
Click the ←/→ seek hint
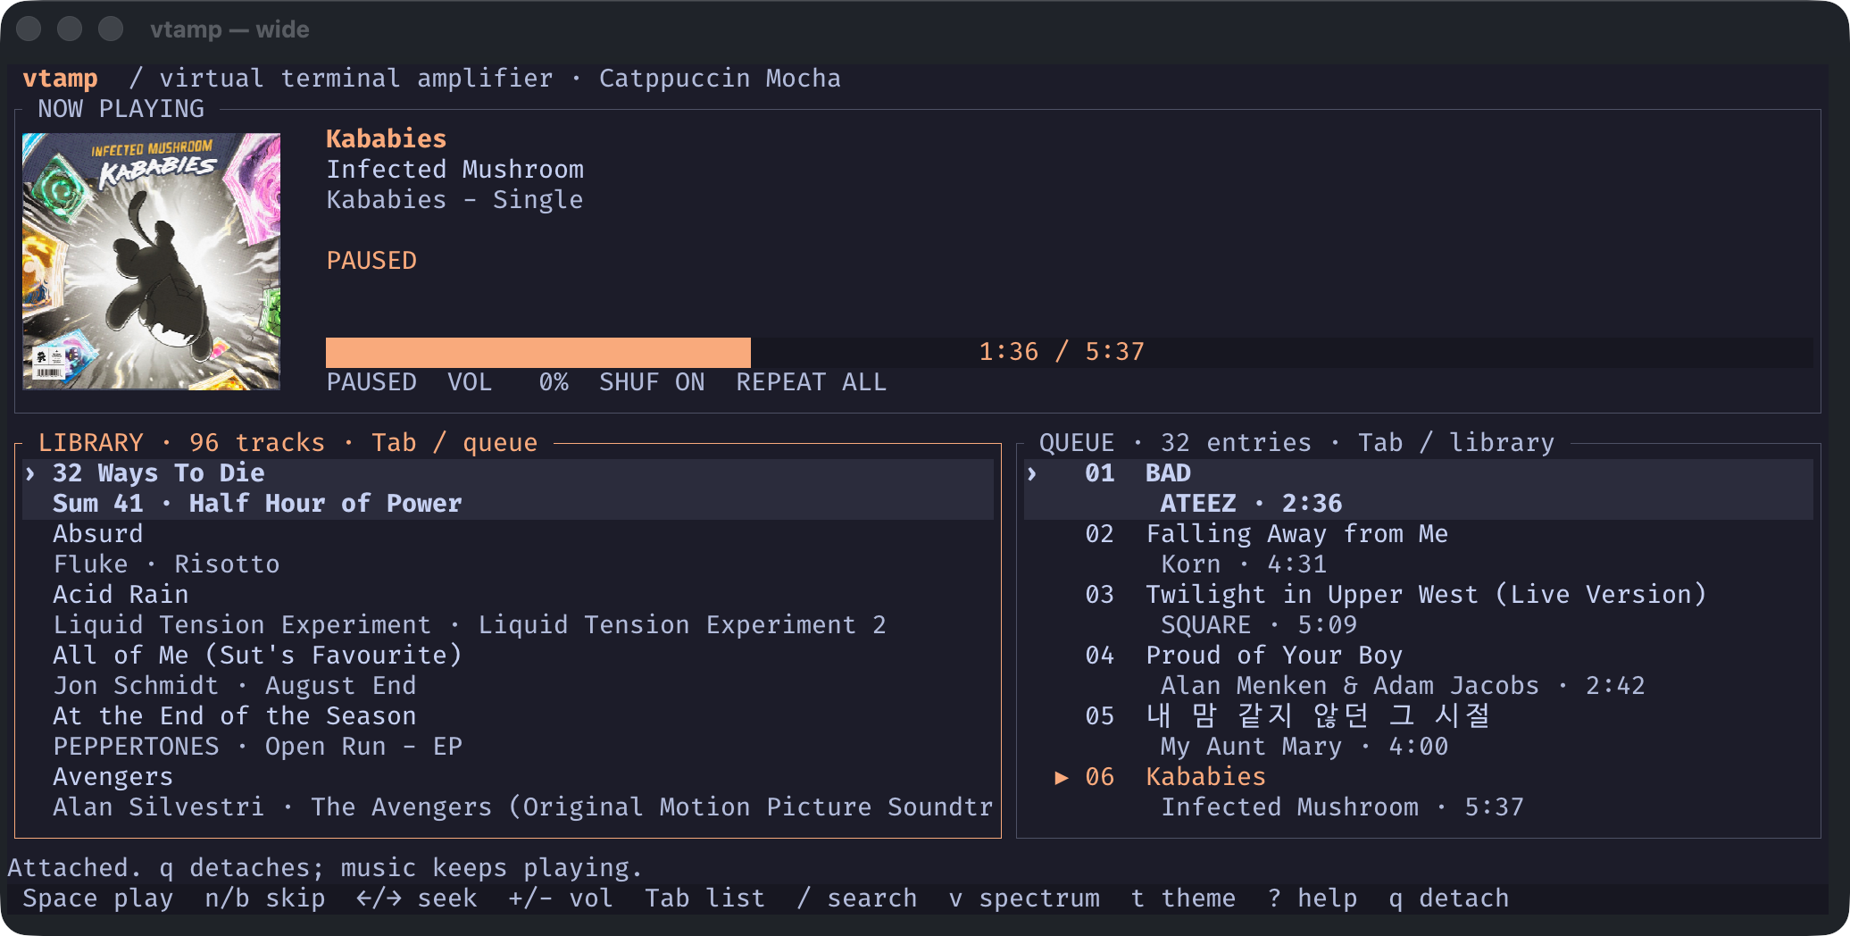[417, 898]
